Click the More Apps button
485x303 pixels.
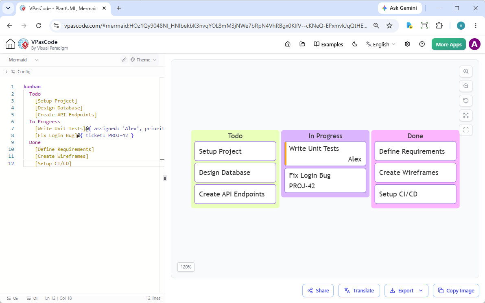click(448, 44)
